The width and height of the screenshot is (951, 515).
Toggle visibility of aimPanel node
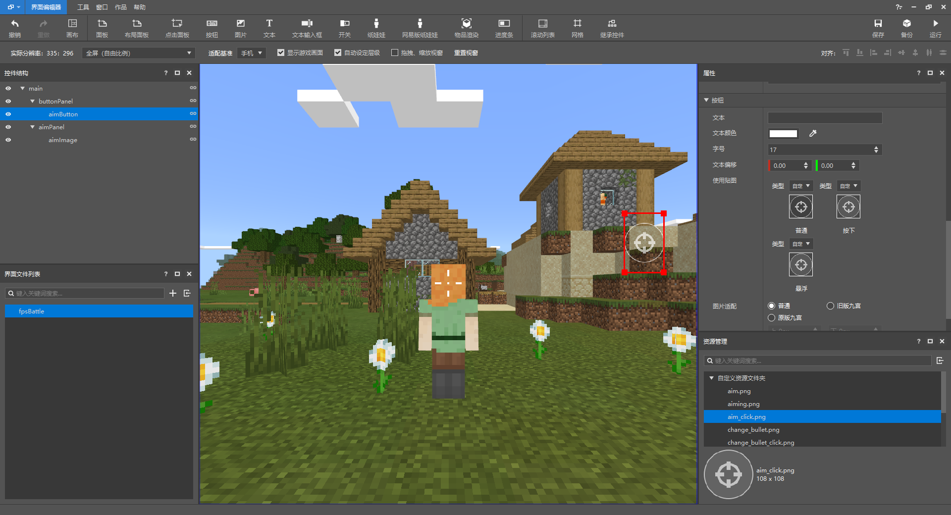tap(8, 127)
